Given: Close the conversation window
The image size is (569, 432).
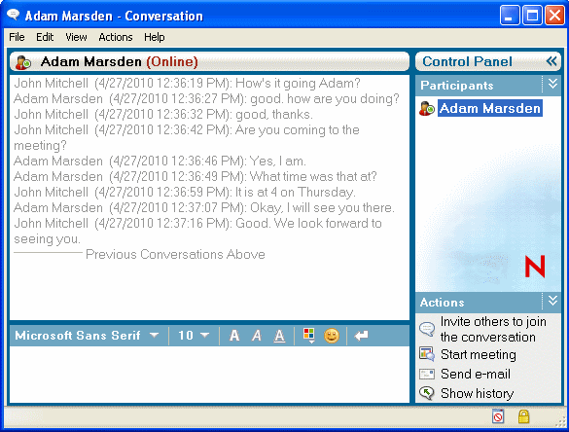Looking at the screenshot, I should coord(554,16).
